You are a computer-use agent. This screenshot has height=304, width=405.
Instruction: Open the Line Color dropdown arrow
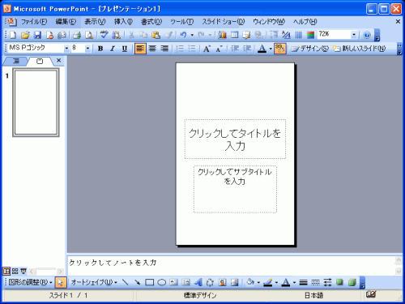276,282
